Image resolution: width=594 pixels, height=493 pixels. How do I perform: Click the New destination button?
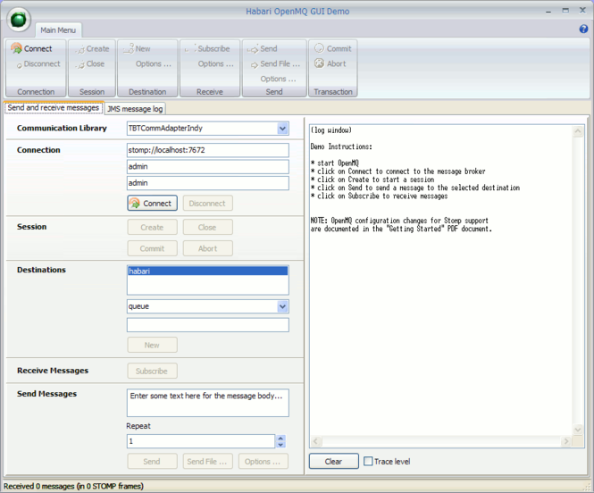(152, 345)
